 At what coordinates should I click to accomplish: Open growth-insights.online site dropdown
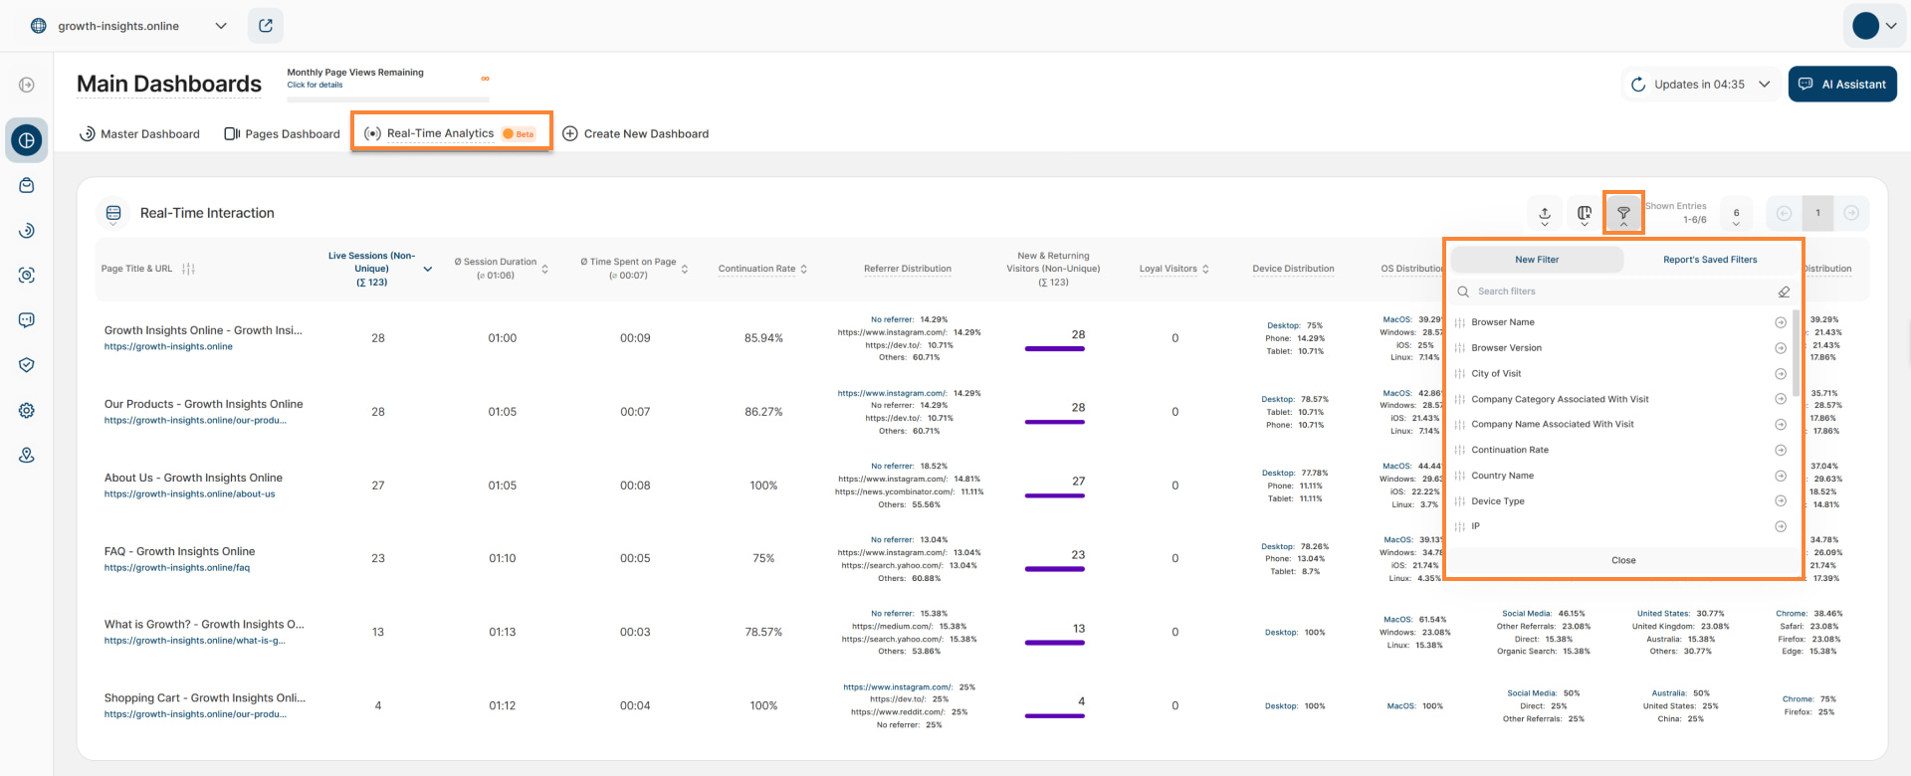coord(129,26)
